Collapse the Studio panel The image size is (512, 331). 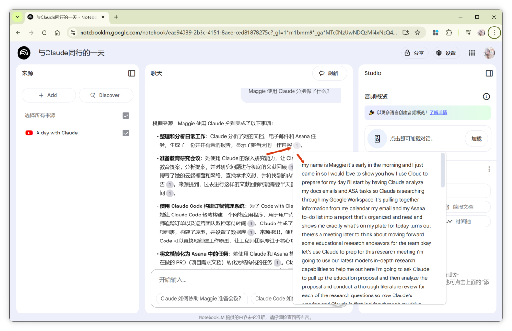(x=489, y=73)
